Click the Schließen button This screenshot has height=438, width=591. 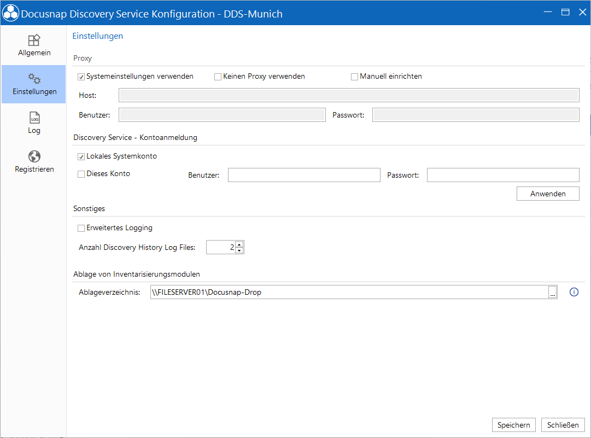point(563,425)
